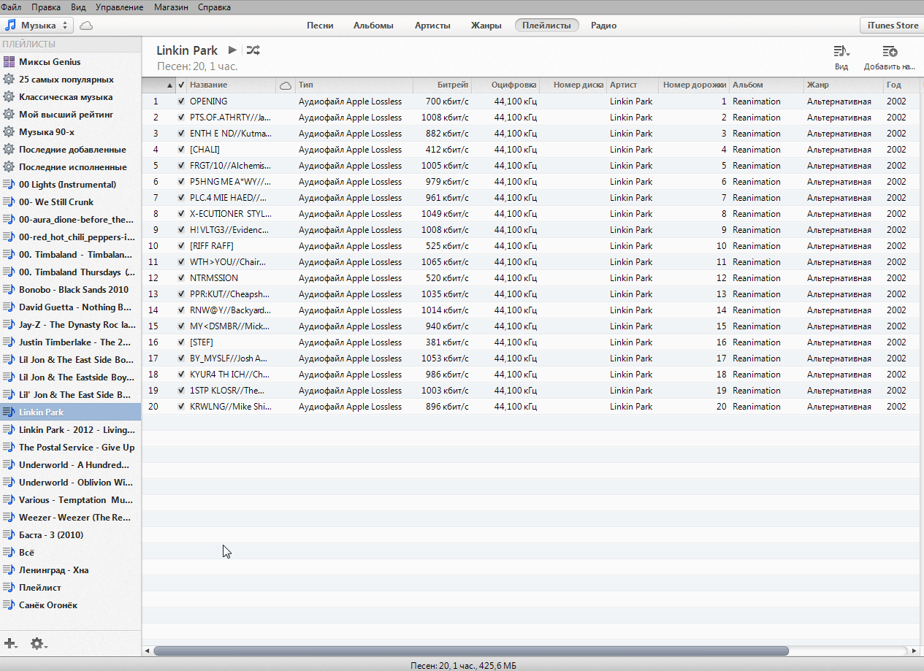Sort tracks by Название column
Screen dimensions: 924x671
(x=232, y=85)
